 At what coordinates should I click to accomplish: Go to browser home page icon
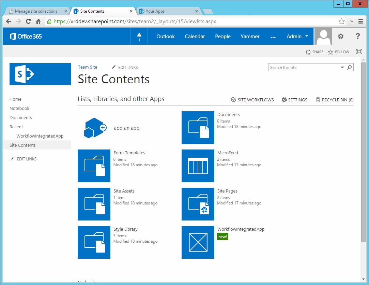[39, 22]
